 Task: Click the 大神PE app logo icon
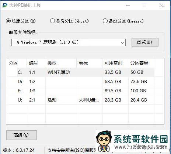click(4, 5)
